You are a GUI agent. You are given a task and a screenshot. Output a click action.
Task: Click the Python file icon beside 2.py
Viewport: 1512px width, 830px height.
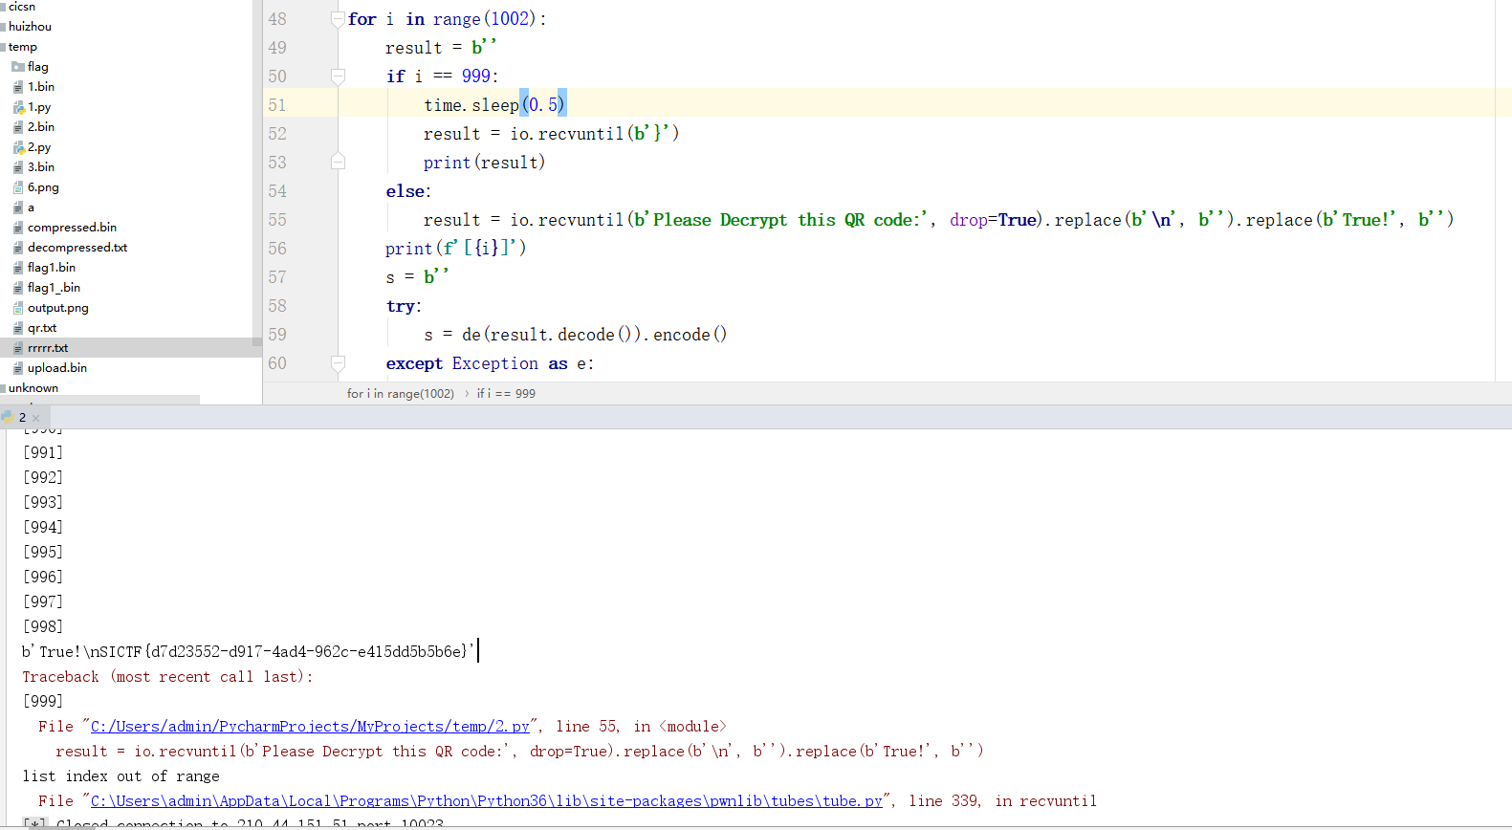(18, 147)
